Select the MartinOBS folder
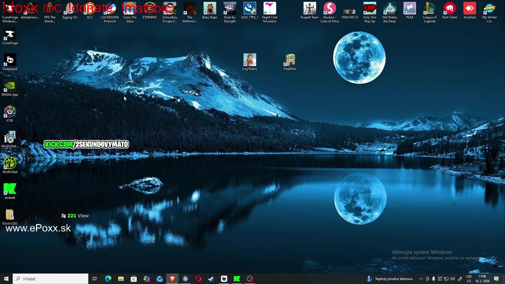The height and width of the screenshot is (284, 505). [10, 217]
